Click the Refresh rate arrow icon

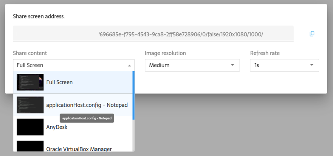(x=312, y=65)
